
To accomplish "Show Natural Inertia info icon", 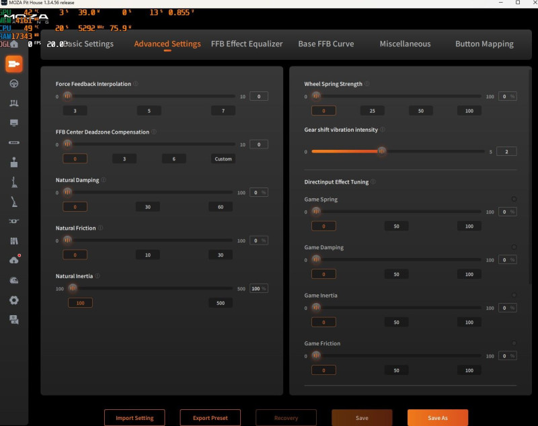I will tap(98, 275).
